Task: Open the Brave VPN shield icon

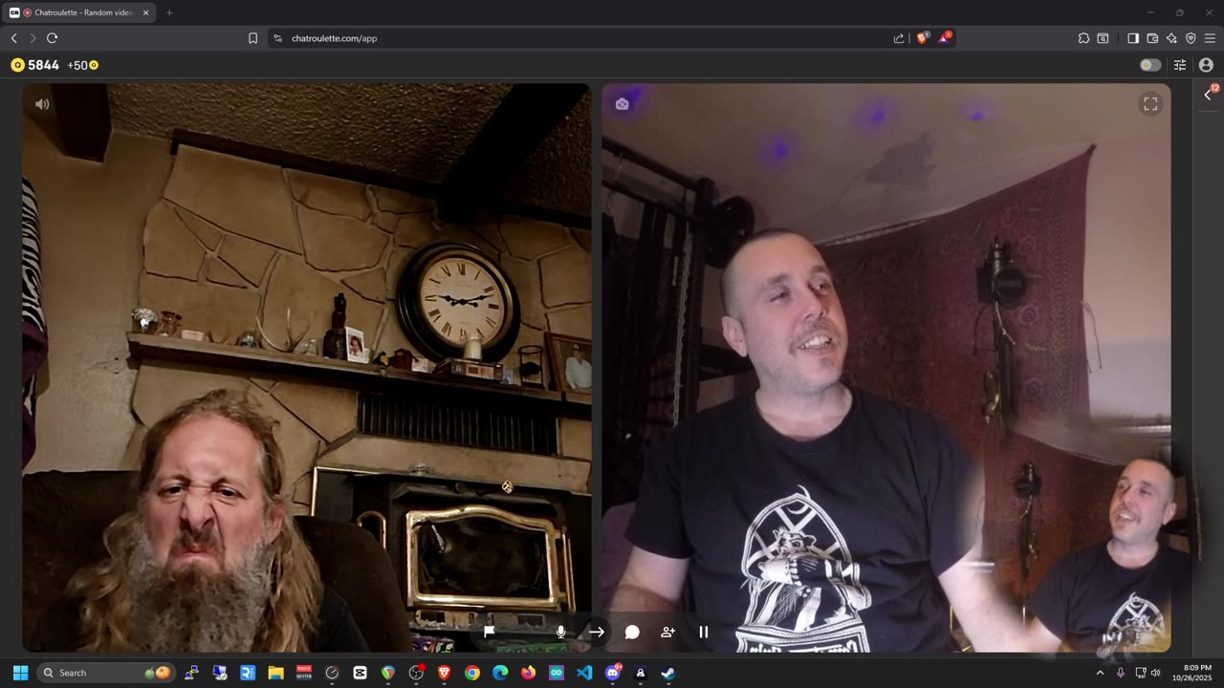Action: click(1191, 38)
